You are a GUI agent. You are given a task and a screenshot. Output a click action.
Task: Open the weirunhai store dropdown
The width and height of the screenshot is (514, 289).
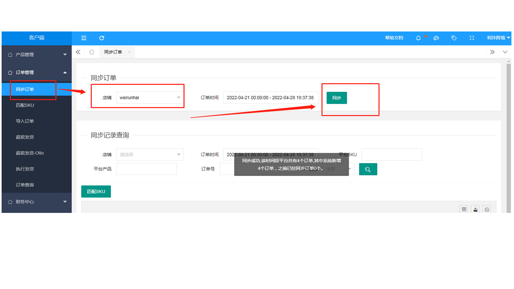pyautogui.click(x=150, y=98)
